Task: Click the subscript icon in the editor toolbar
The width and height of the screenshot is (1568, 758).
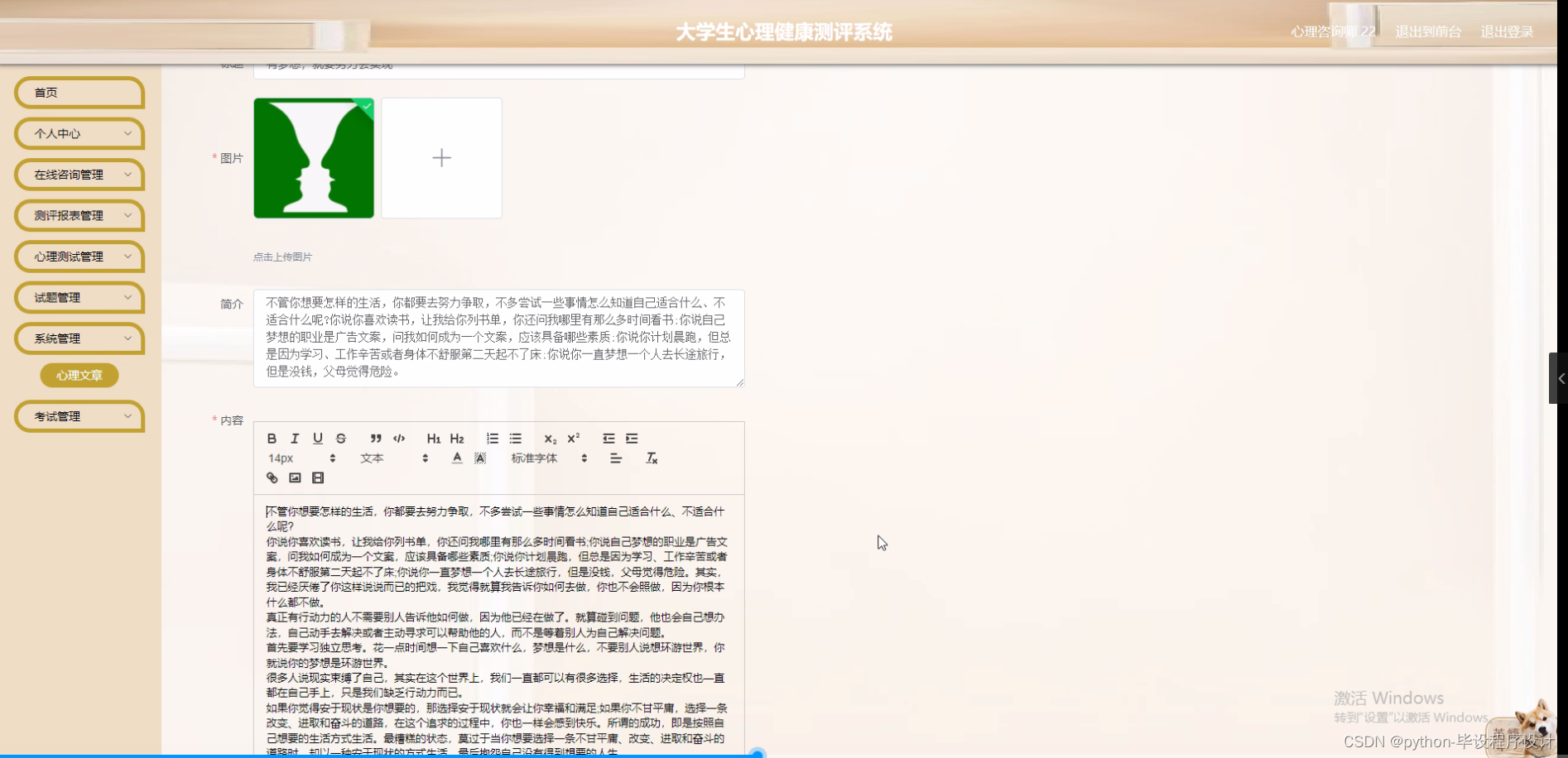Action: tap(549, 438)
